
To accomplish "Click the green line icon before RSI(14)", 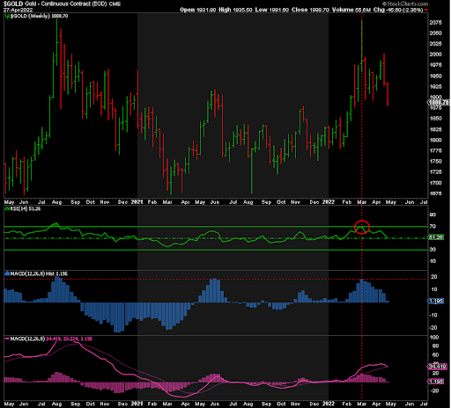I will tap(7, 209).
